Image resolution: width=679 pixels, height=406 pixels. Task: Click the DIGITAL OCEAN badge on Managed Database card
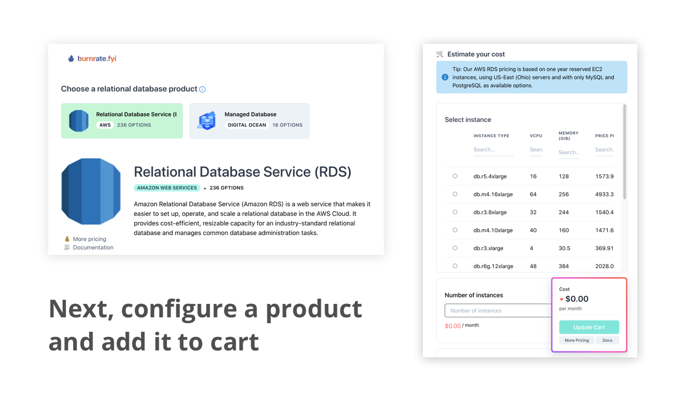pyautogui.click(x=247, y=125)
